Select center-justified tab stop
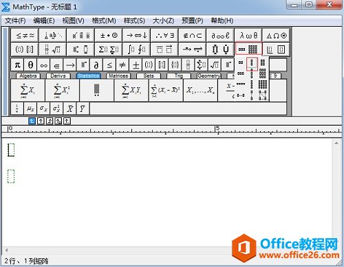Image resolution: width=344 pixels, height=267 pixels. click(x=41, y=121)
